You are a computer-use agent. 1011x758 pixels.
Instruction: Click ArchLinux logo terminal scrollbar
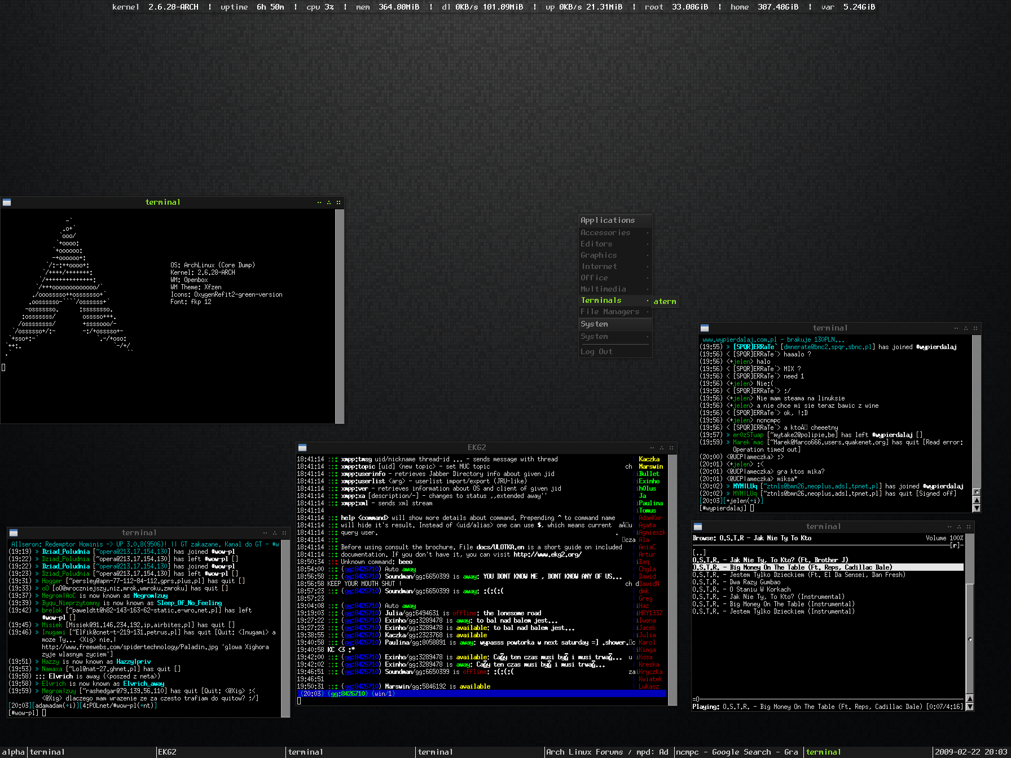(x=340, y=316)
